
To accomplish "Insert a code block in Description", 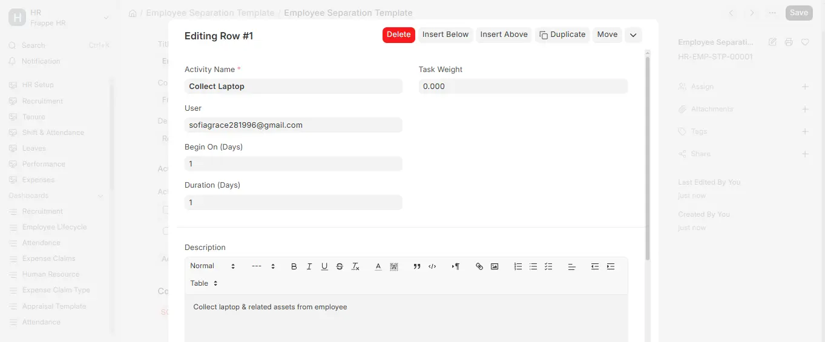I will (432, 266).
